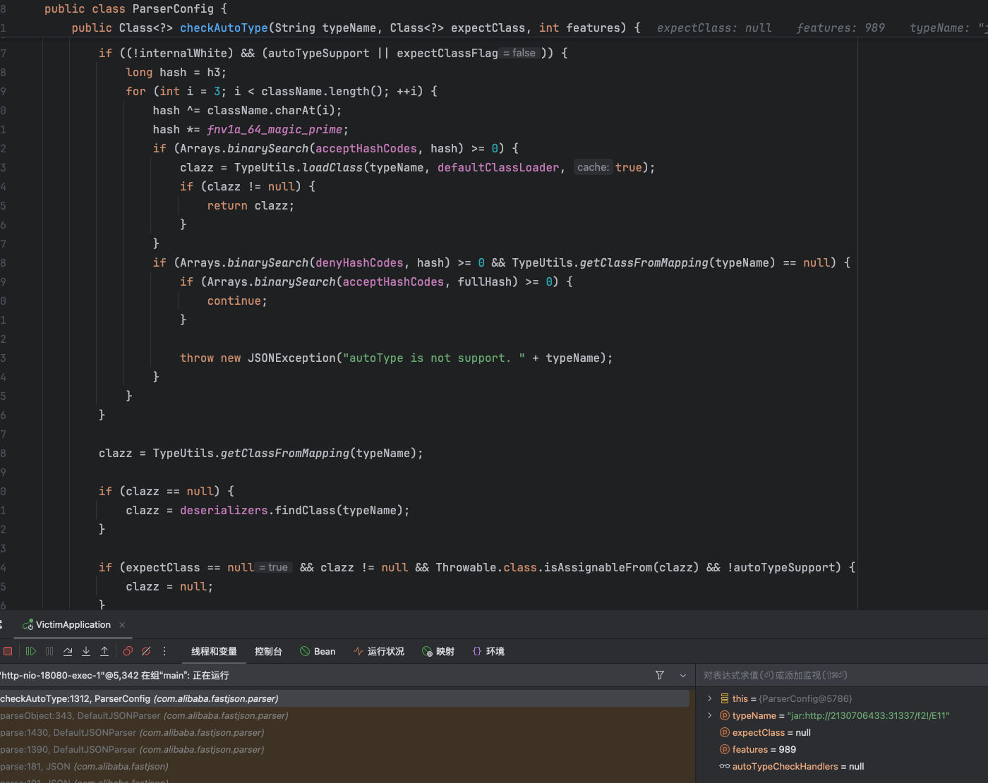The width and height of the screenshot is (988, 783).
Task: Open the 环境 environment tab
Action: pos(488,651)
